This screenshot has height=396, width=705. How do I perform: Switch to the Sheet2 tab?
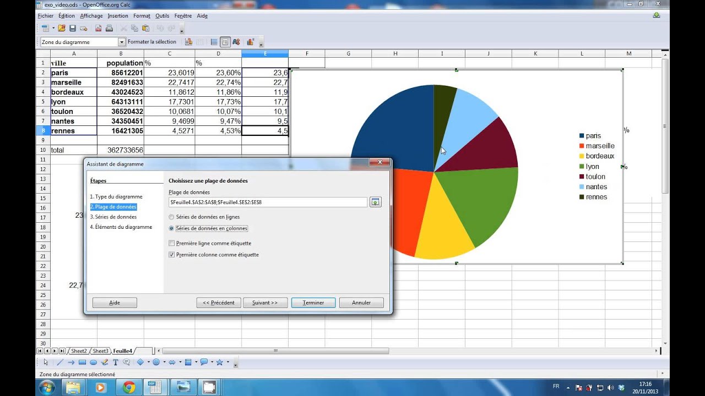(79, 351)
